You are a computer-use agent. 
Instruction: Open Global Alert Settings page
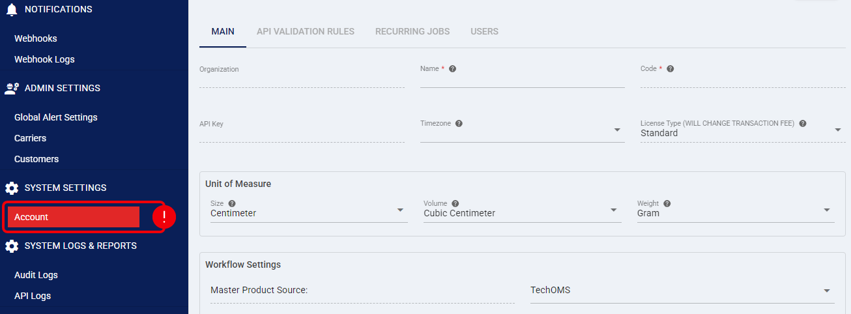[x=56, y=117]
